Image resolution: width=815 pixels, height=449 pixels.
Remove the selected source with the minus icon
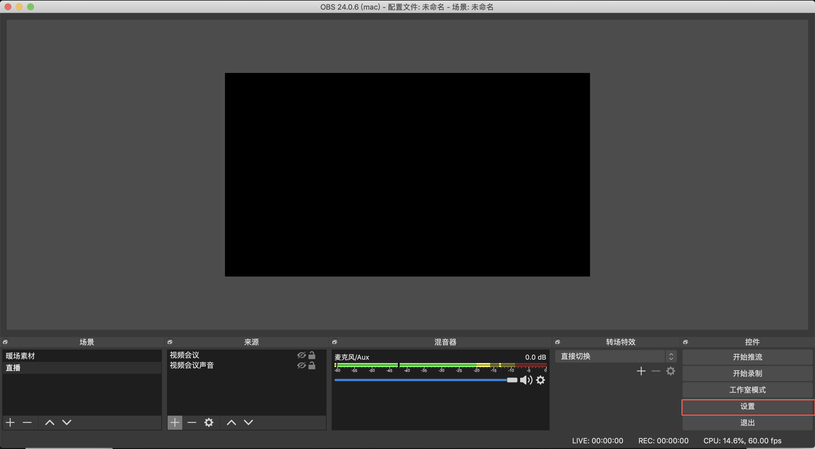192,422
